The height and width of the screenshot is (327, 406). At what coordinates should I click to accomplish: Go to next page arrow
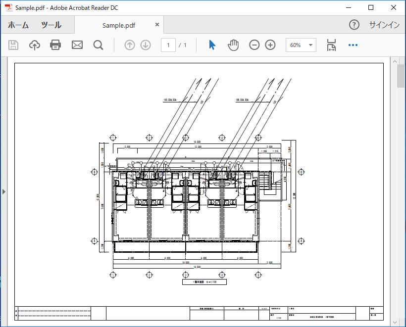pyautogui.click(x=146, y=45)
